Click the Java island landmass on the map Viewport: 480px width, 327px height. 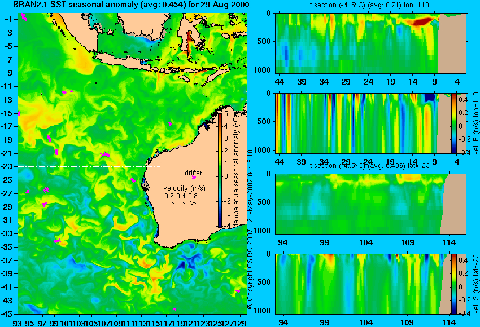coord(124,61)
